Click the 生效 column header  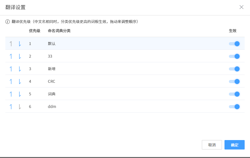point(233,31)
